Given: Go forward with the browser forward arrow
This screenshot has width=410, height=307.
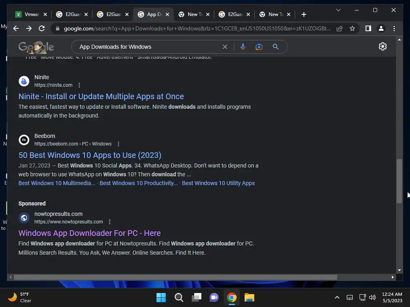Looking at the screenshot, I should pyautogui.click(x=29, y=28).
